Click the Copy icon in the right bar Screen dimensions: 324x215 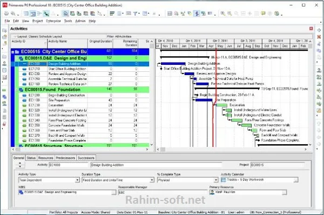point(319,50)
